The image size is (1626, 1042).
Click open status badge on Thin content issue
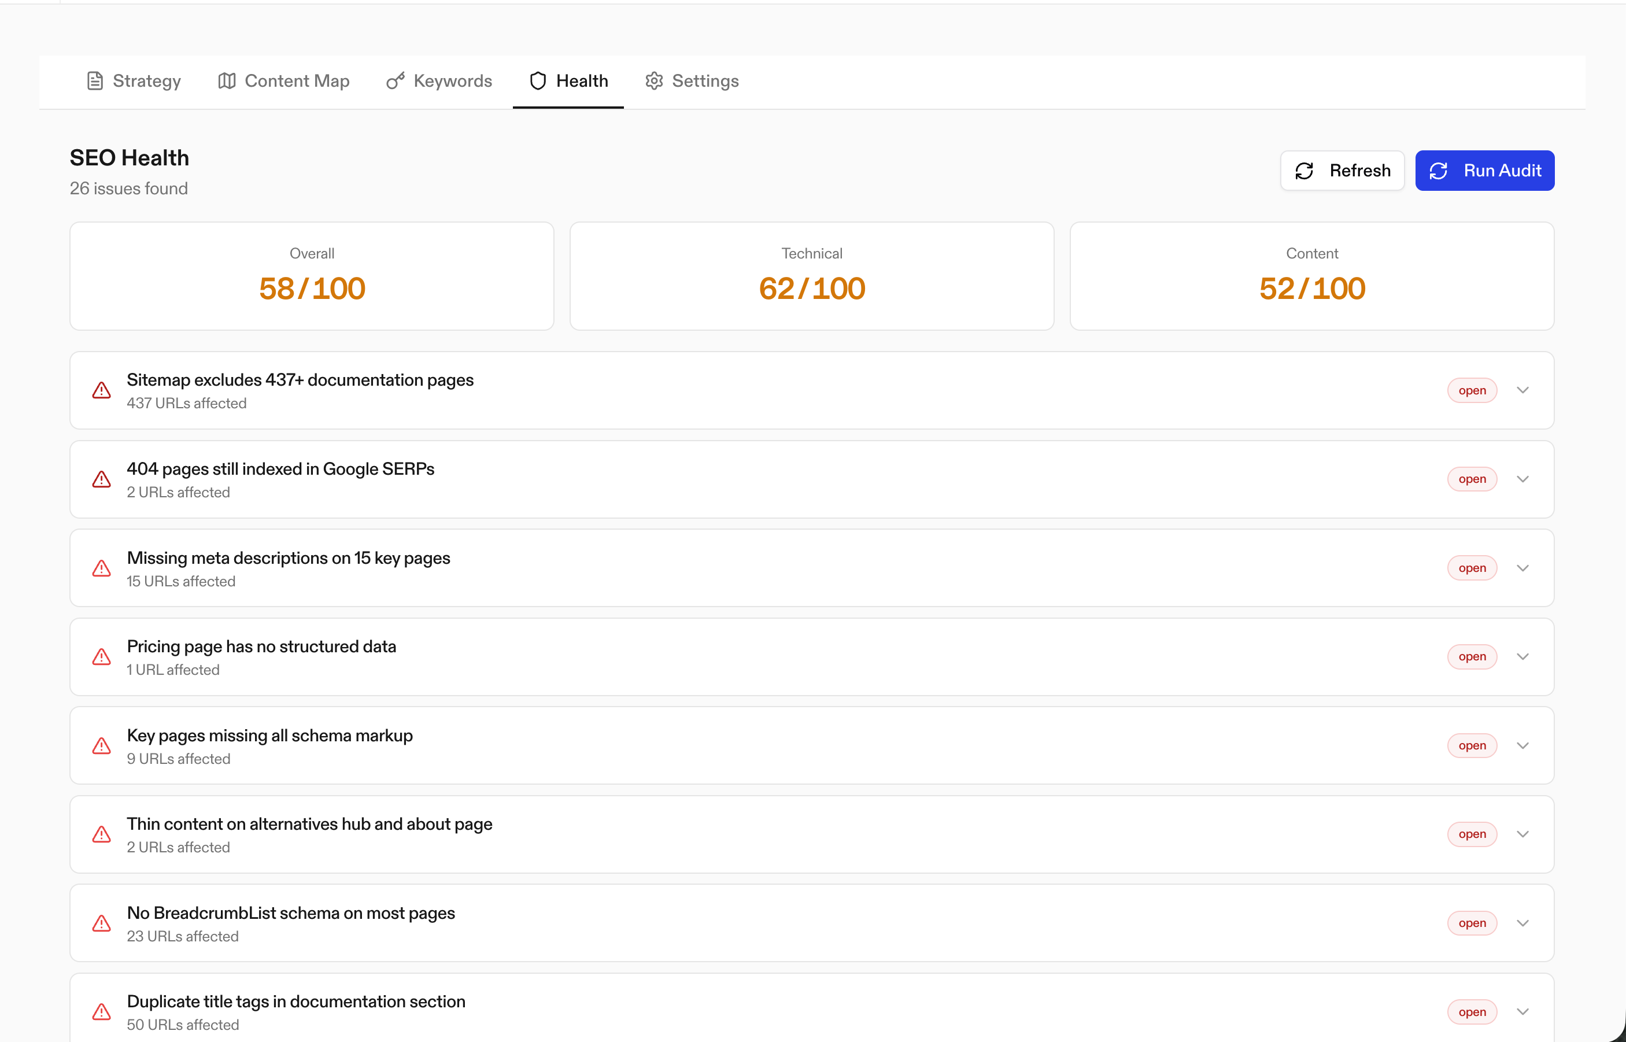pyautogui.click(x=1472, y=834)
